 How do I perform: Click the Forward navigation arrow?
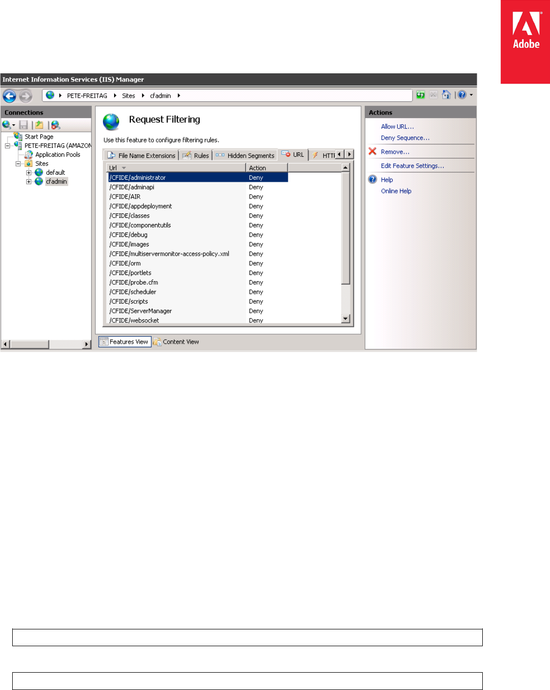point(25,96)
